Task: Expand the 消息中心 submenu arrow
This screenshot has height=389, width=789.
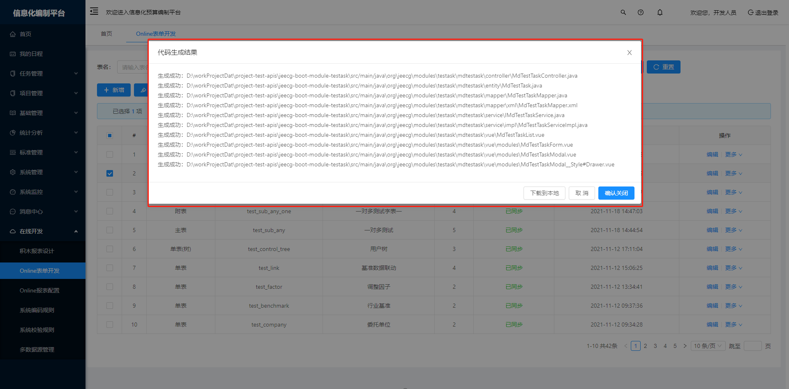Action: pos(76,212)
